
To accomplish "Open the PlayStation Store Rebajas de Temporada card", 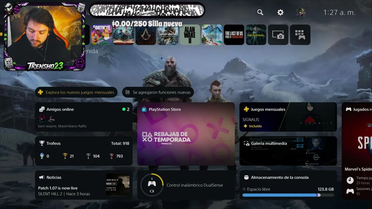I will [x=186, y=134].
